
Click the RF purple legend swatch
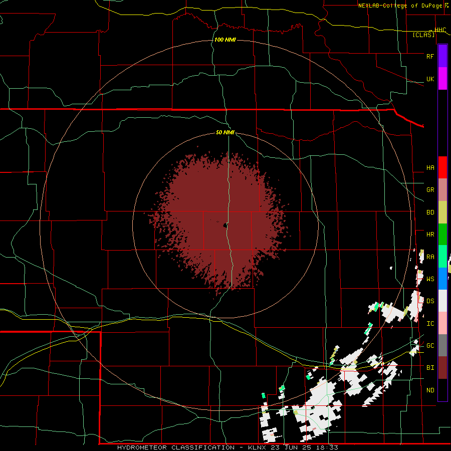[x=442, y=56]
